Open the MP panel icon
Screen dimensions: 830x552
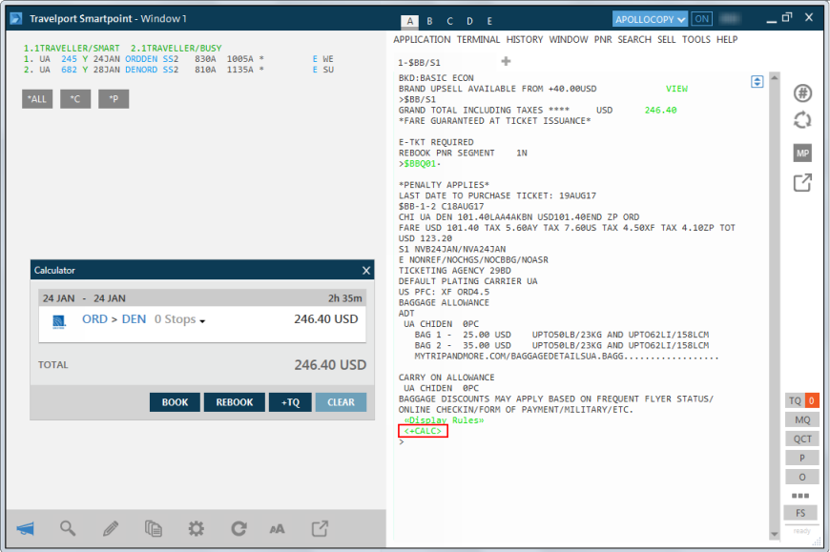pos(802,153)
